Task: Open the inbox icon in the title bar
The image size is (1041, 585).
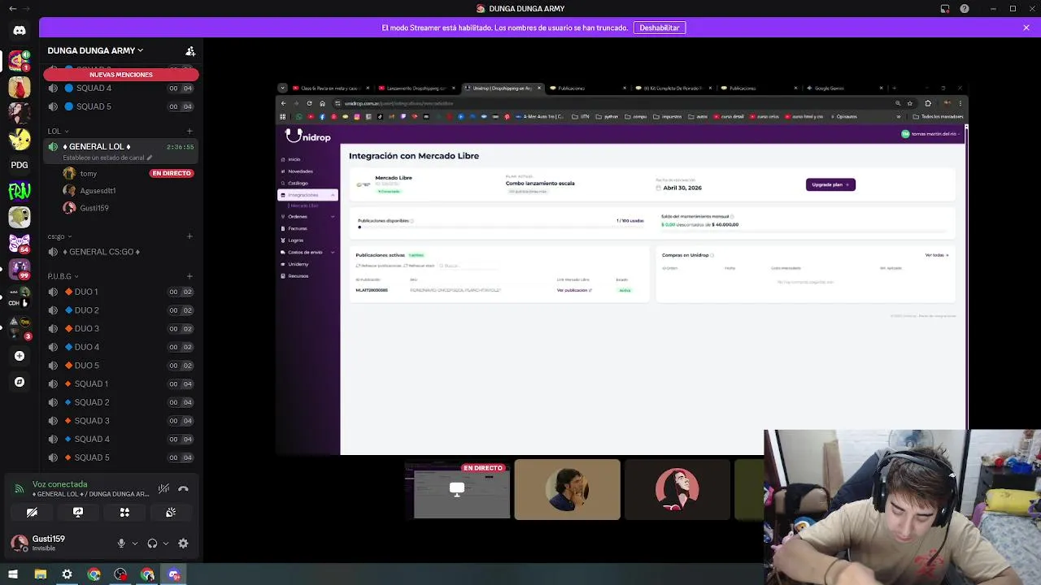Action: click(x=945, y=9)
